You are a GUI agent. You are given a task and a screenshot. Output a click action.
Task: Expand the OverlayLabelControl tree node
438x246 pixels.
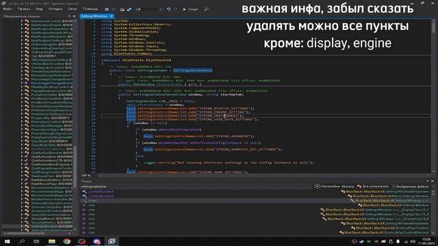(x=22, y=67)
